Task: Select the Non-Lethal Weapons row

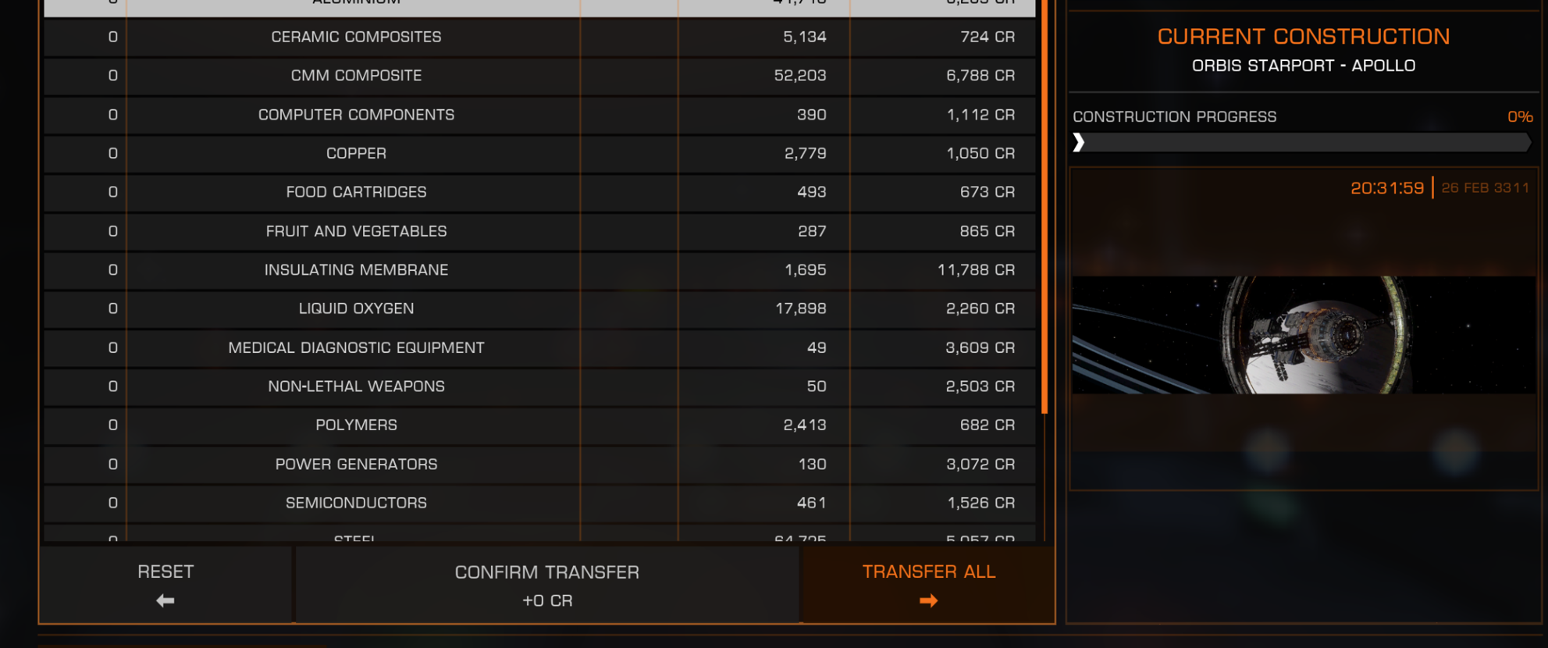Action: [x=539, y=386]
